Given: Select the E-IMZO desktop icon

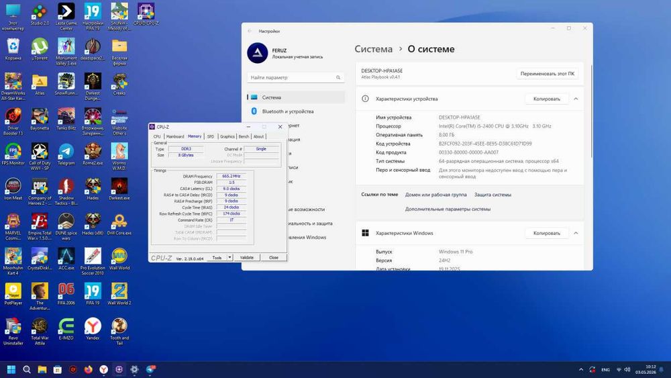Looking at the screenshot, I should pos(66,329).
